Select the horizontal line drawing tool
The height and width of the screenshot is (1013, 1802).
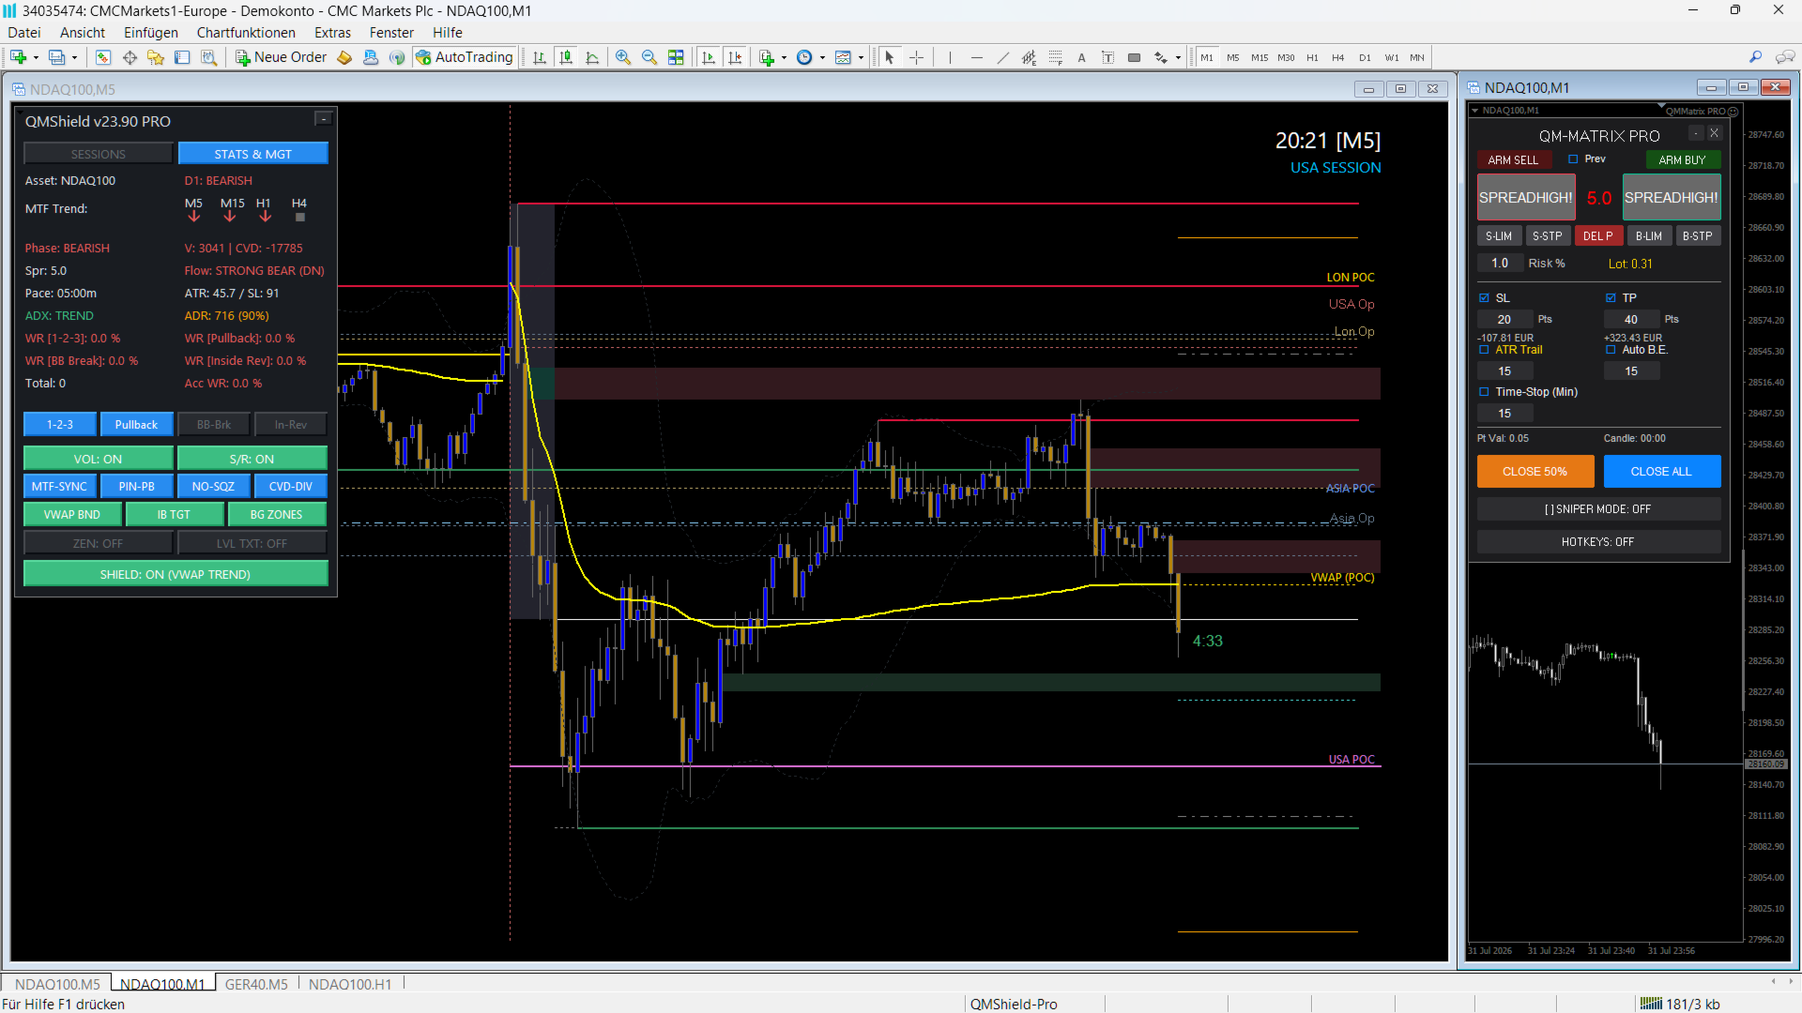click(977, 58)
